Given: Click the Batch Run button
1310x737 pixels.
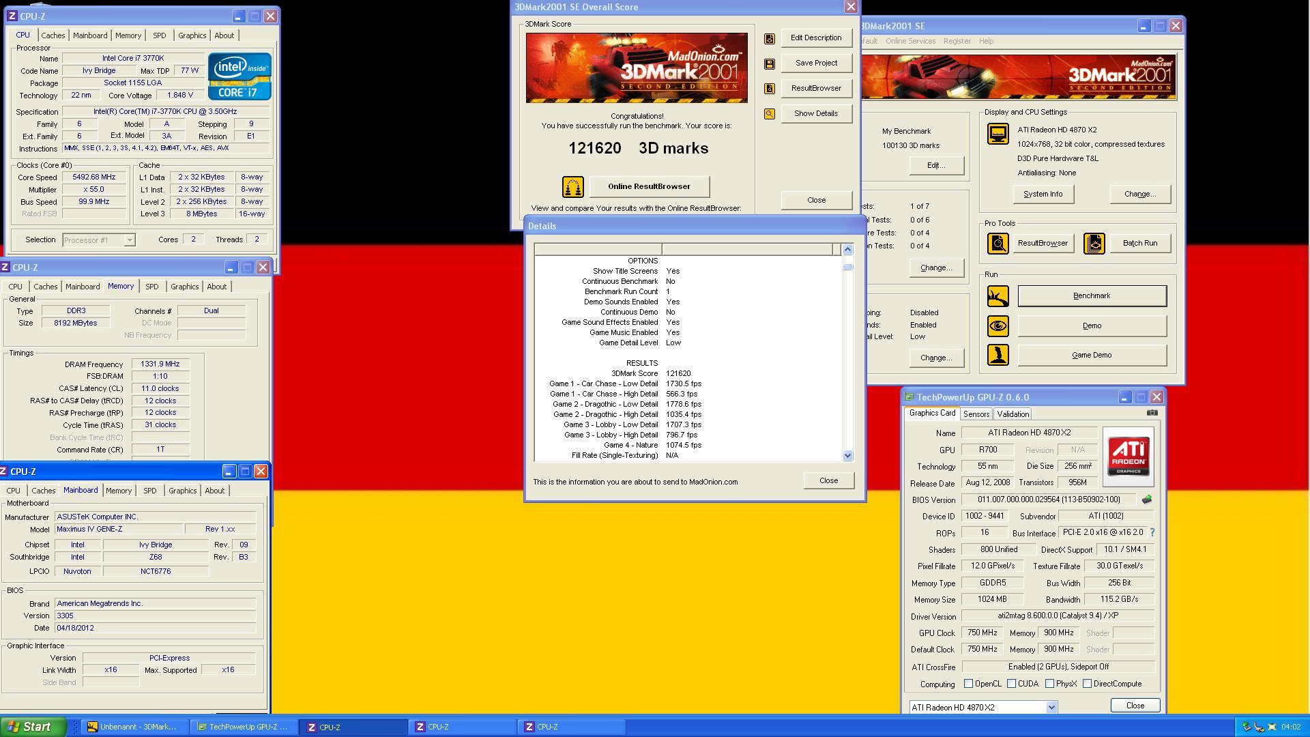Looking at the screenshot, I should click(x=1139, y=243).
